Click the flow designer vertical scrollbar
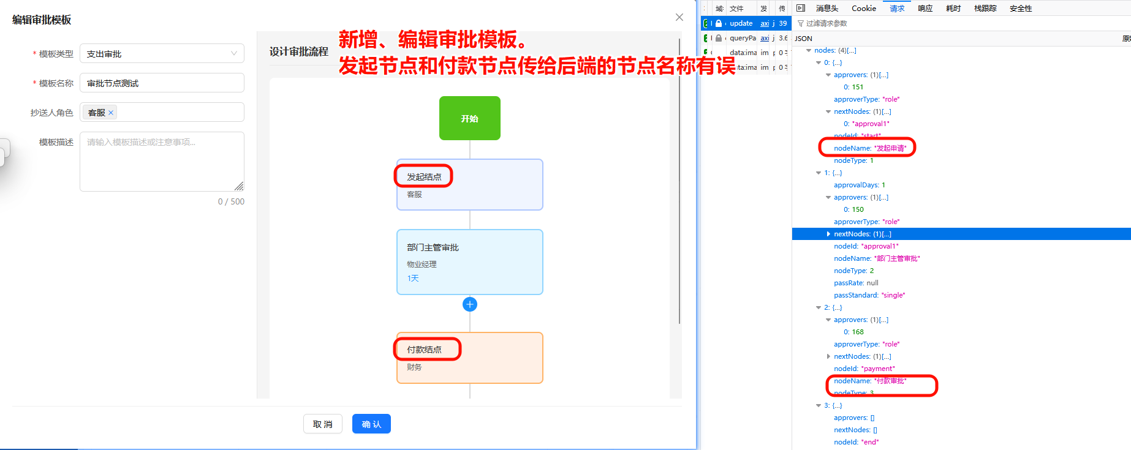Image resolution: width=1131 pixels, height=450 pixels. point(679,181)
